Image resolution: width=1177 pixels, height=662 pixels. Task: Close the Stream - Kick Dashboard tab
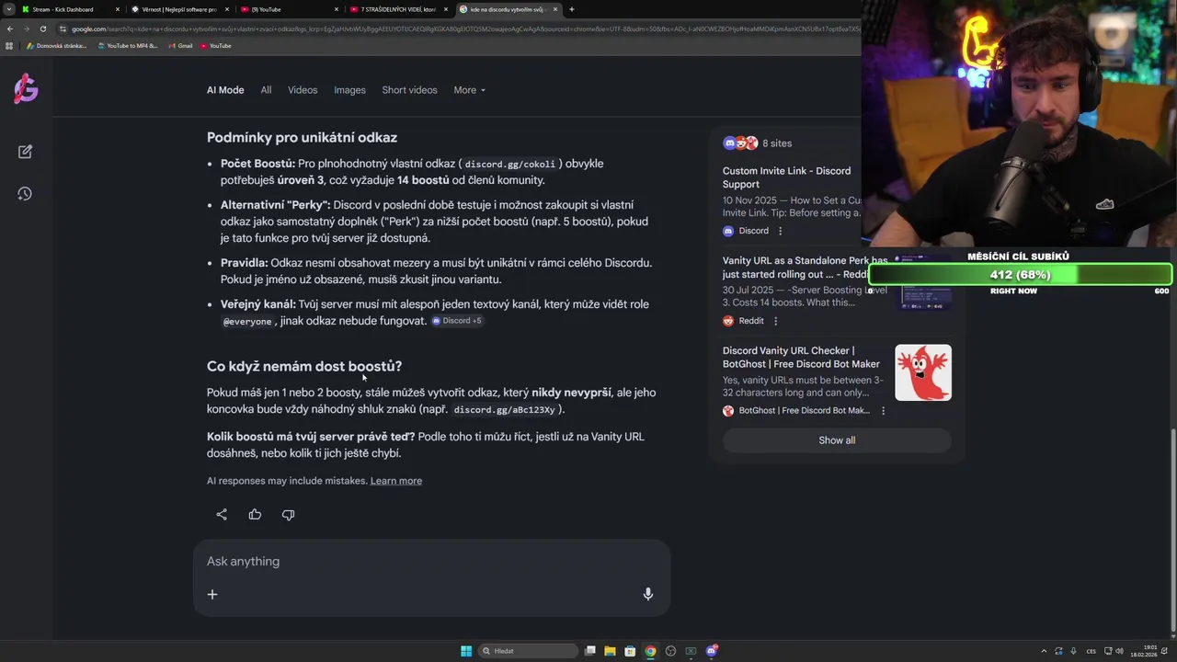point(118,9)
